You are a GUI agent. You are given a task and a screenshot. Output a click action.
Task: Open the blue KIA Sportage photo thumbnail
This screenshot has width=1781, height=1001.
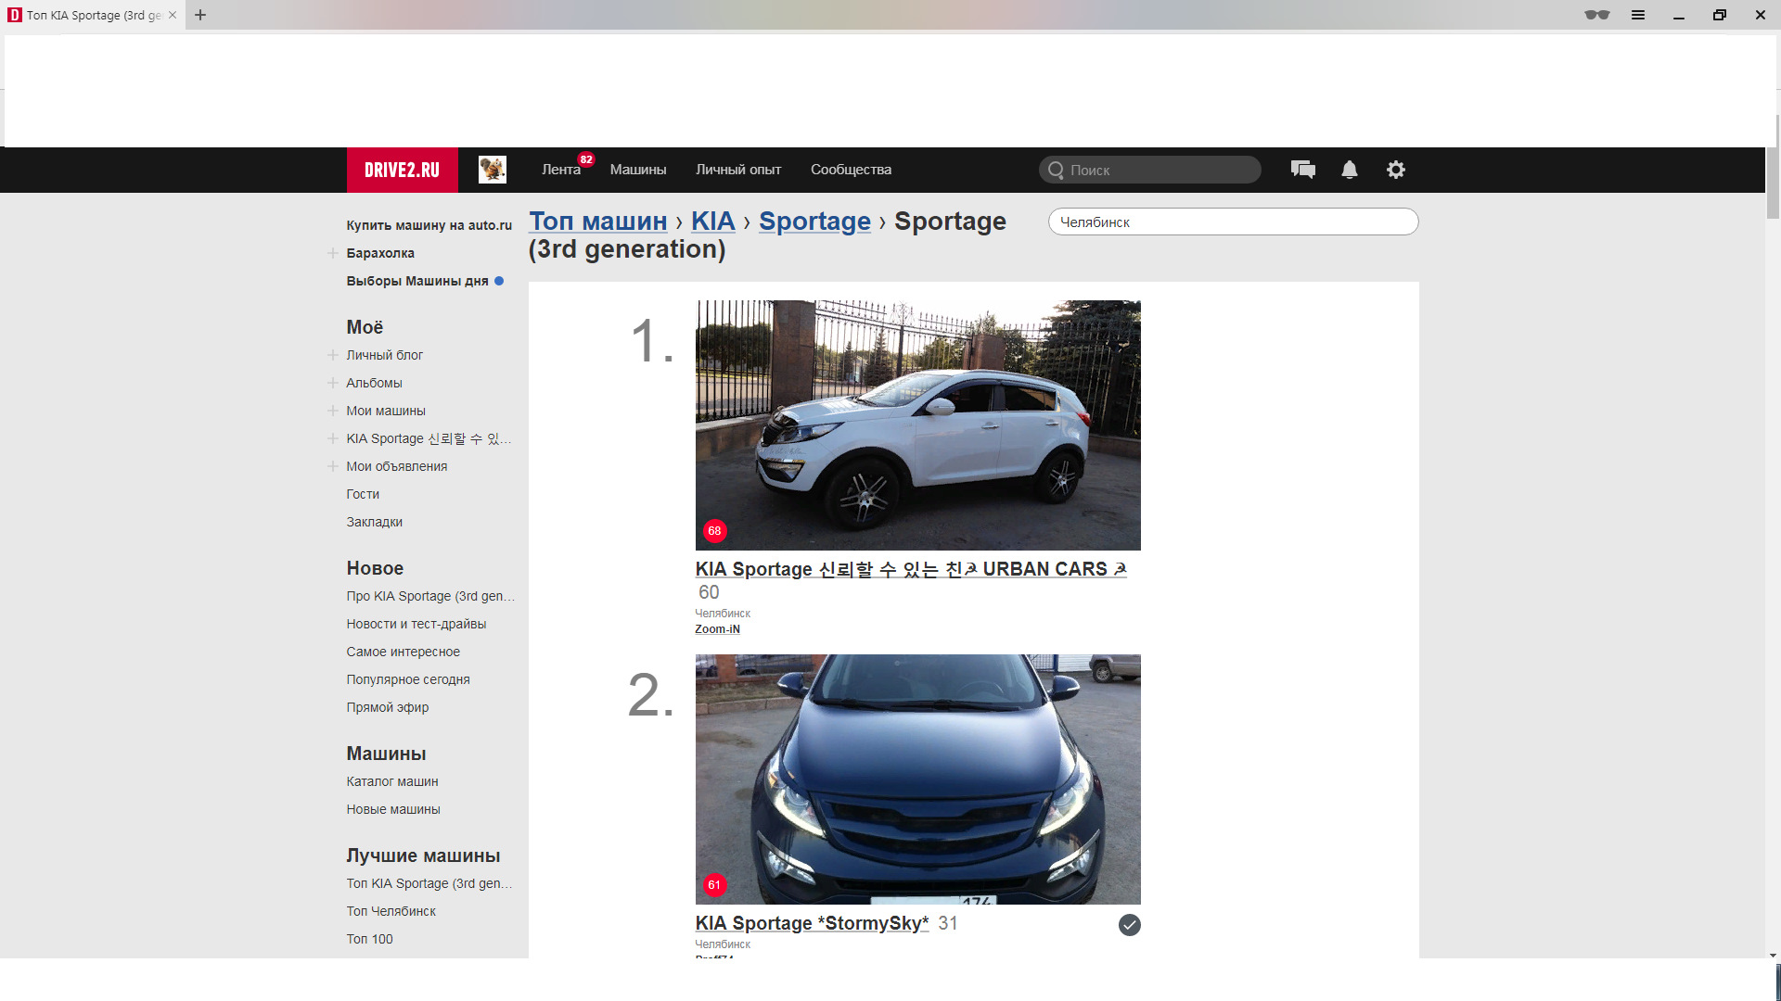[917, 779]
